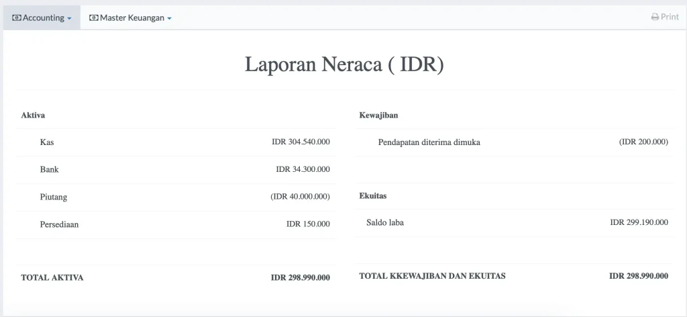Click the Bank account row label
The image size is (687, 317).
50,169
